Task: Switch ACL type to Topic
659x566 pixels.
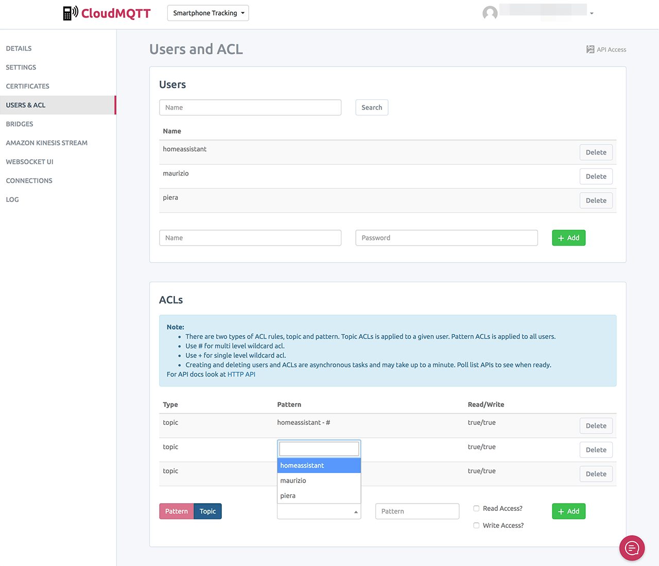Action: (x=208, y=511)
